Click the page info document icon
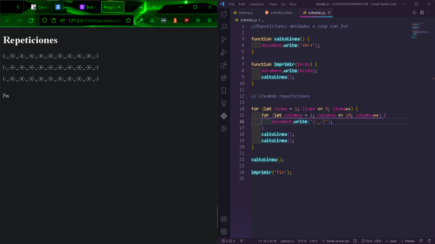435x244 pixels. coord(53,20)
